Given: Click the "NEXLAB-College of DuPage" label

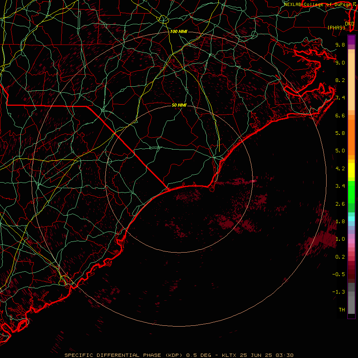Looking at the screenshot, I should (x=319, y=4).
